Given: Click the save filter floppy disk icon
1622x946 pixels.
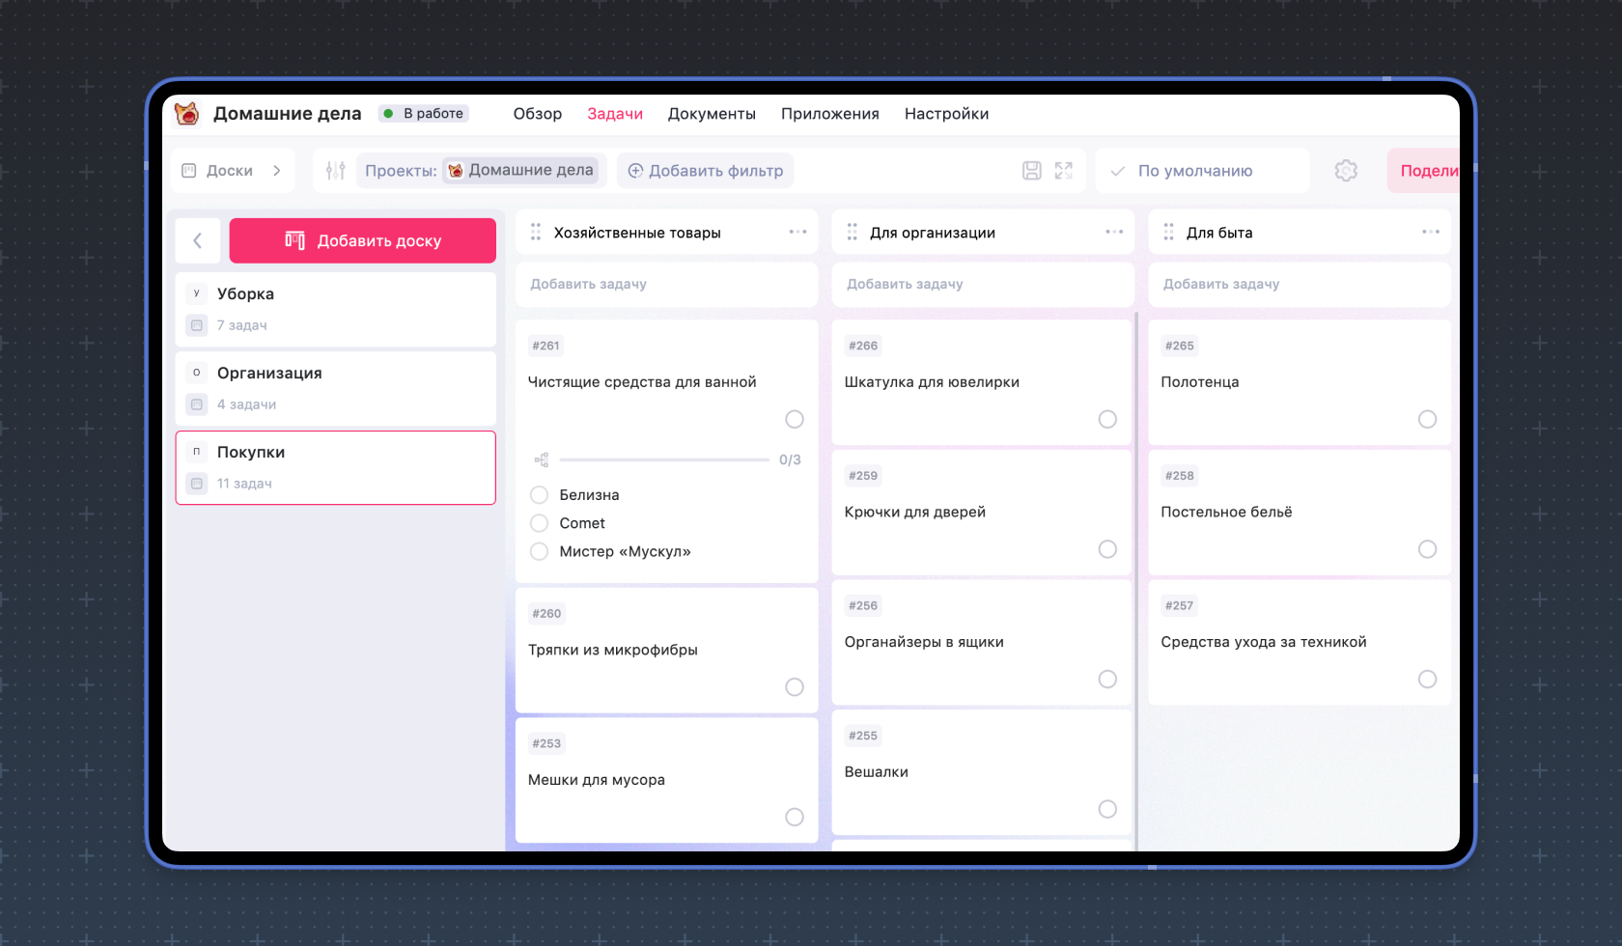Looking at the screenshot, I should [x=1031, y=171].
